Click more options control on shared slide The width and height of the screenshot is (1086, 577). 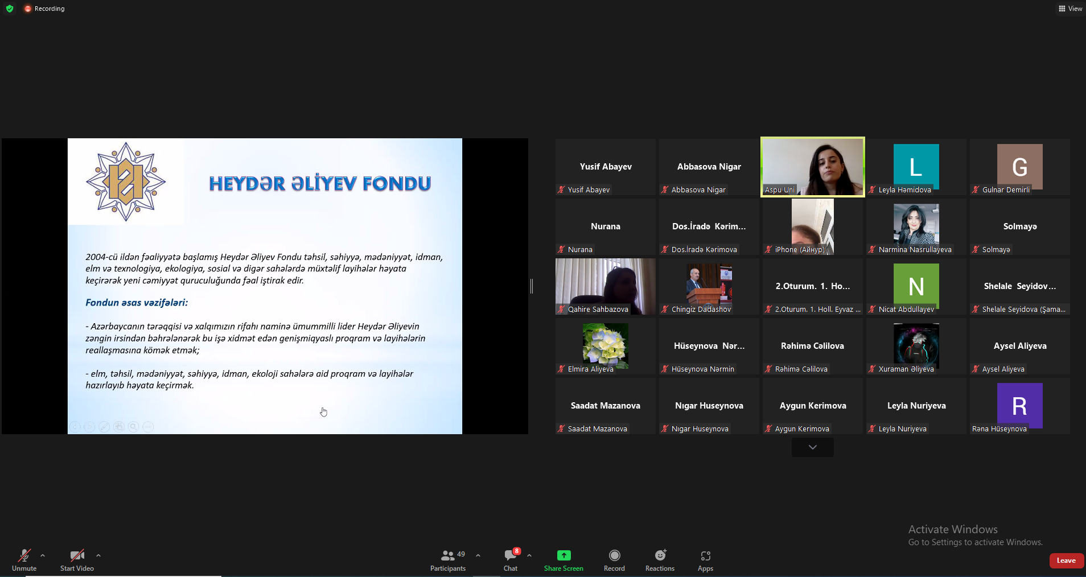point(148,426)
